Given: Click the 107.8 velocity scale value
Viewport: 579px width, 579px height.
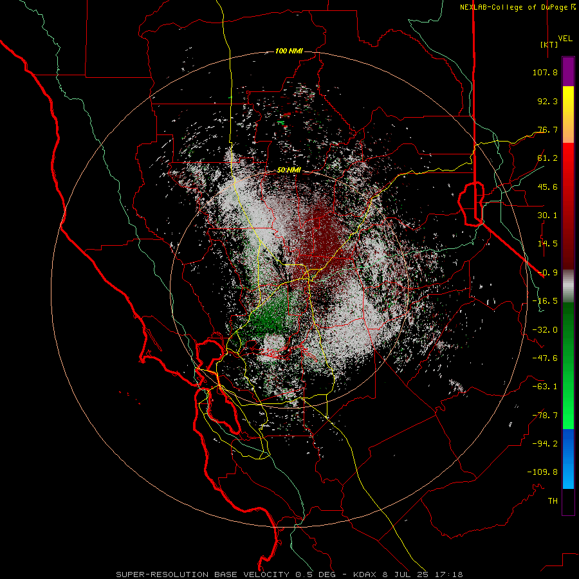Looking at the screenshot, I should (x=545, y=72).
